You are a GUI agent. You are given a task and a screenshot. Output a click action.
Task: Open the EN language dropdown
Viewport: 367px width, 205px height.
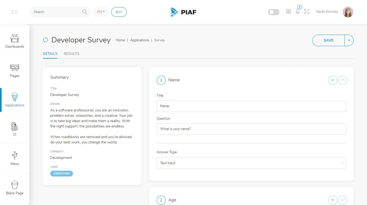pyautogui.click(x=101, y=12)
